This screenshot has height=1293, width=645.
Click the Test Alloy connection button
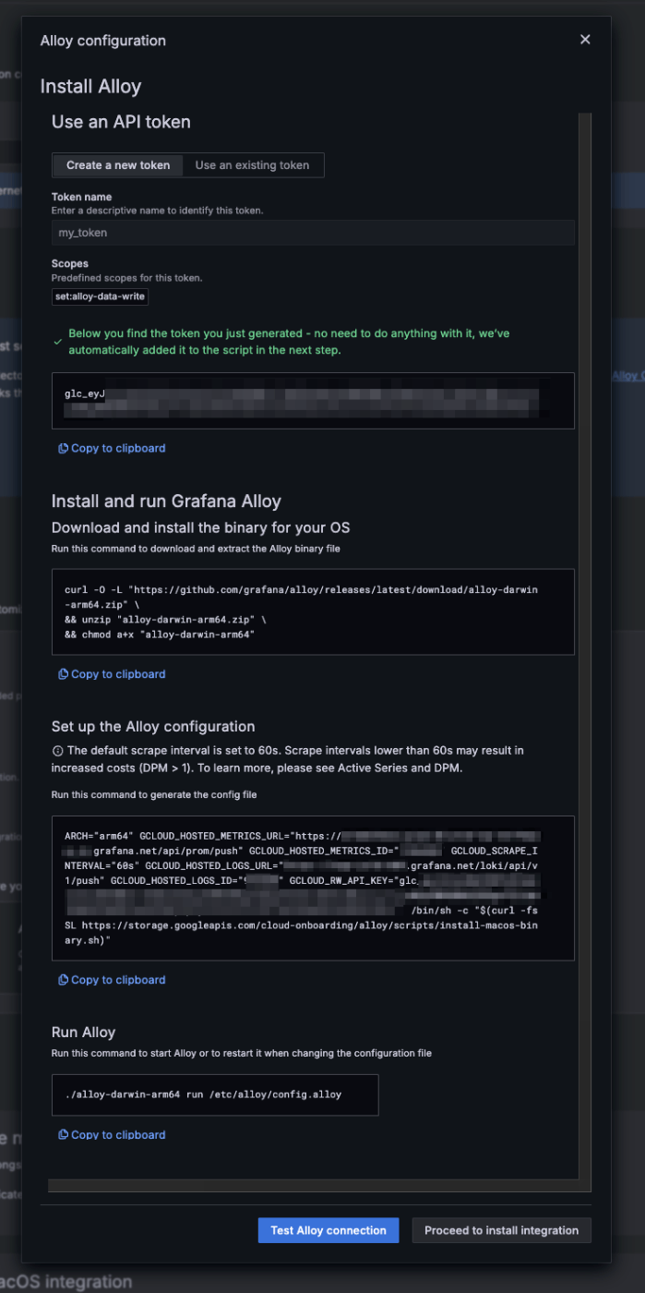[328, 1230]
